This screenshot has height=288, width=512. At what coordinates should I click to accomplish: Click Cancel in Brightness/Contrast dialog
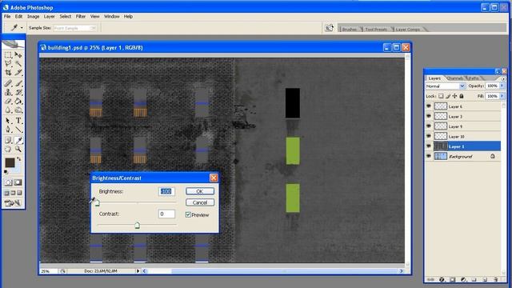tap(200, 202)
